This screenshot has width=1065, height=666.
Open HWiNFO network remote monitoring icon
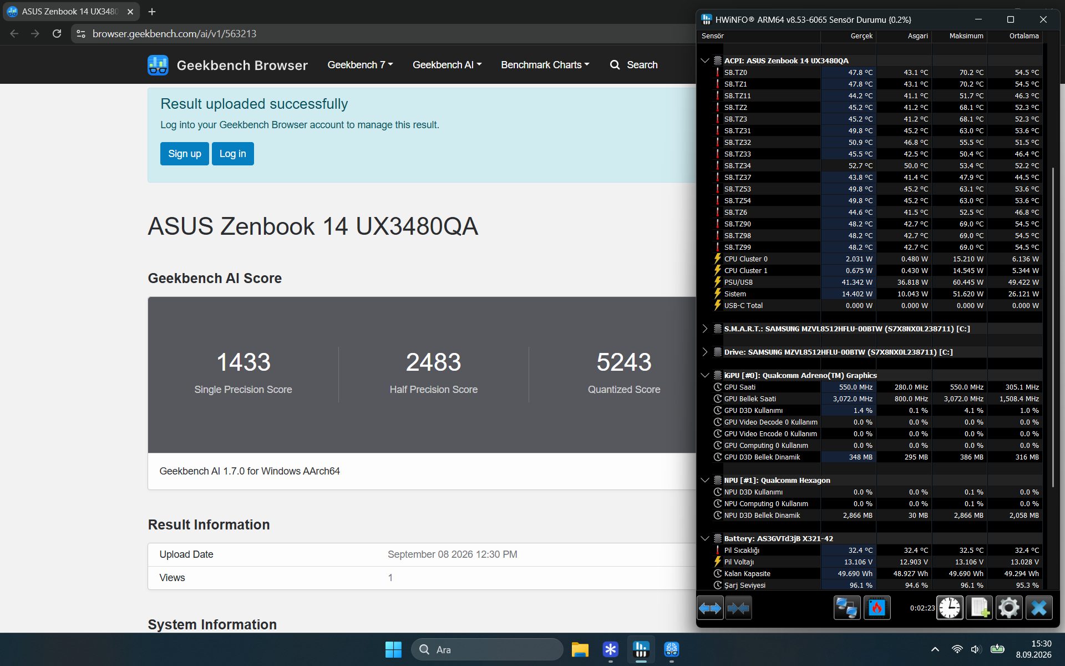pos(847,608)
